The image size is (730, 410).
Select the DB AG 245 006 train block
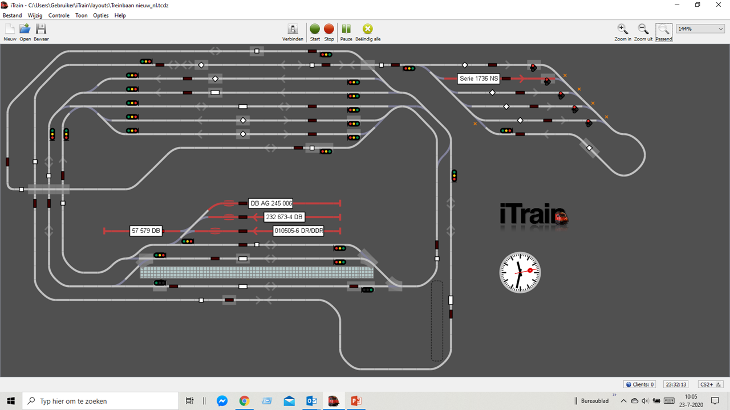(x=271, y=203)
